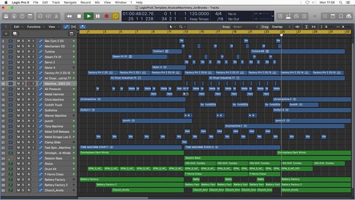Toggle input monitoring on Motor 4 track

33,68
